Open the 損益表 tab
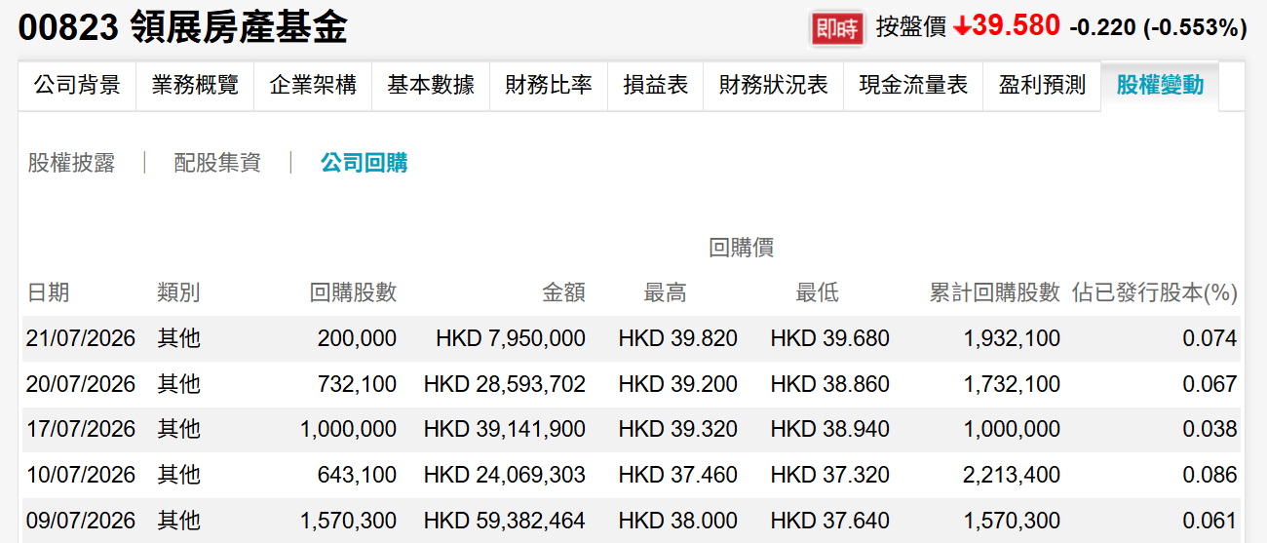The height and width of the screenshot is (543, 1267). click(x=656, y=85)
